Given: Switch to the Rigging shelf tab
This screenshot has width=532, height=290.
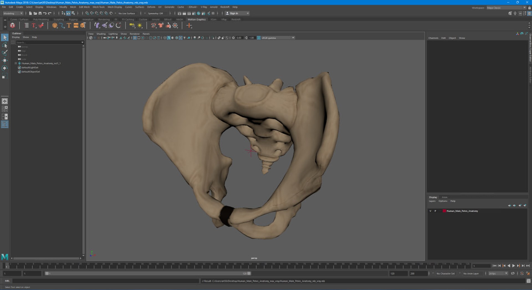Looking at the screenshot, I should (x=73, y=19).
